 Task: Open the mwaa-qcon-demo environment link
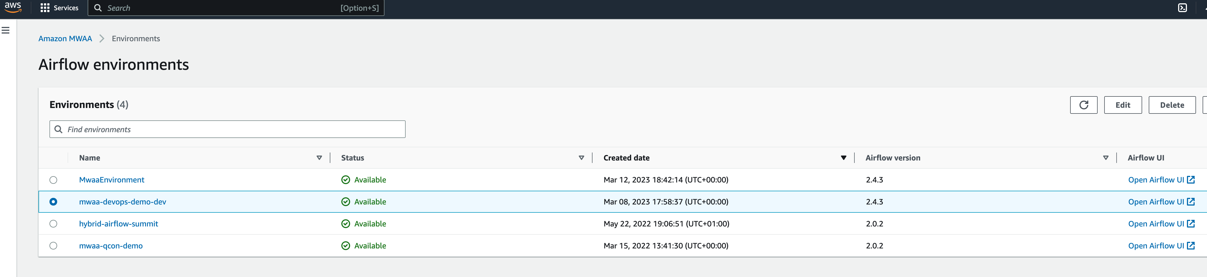[111, 246]
